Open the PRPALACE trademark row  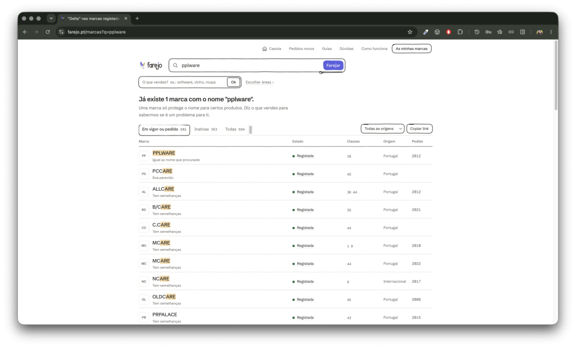pos(285,317)
